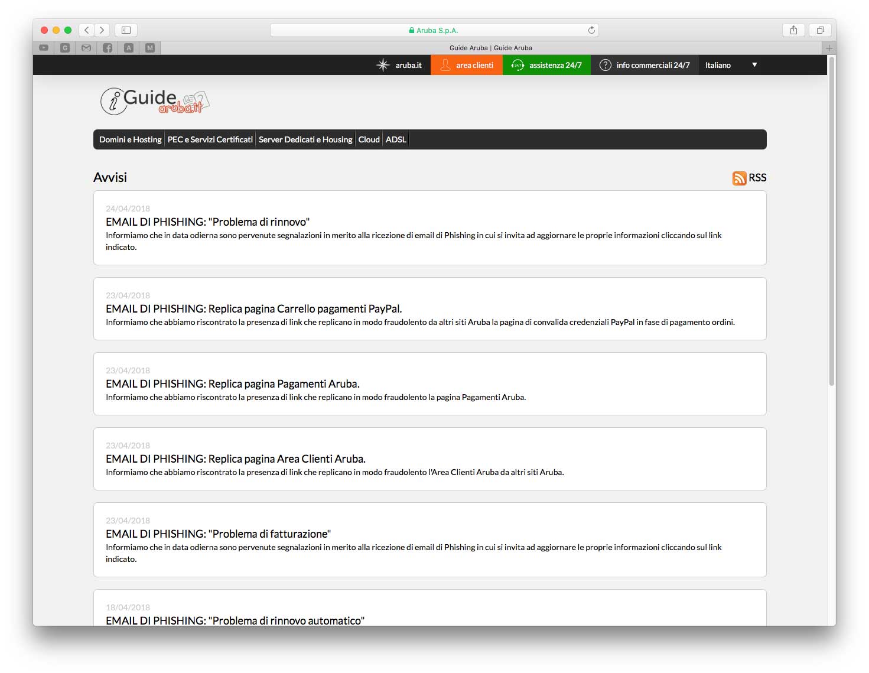Click the 24/7 headset assistance icon
The image size is (869, 673).
pos(518,65)
